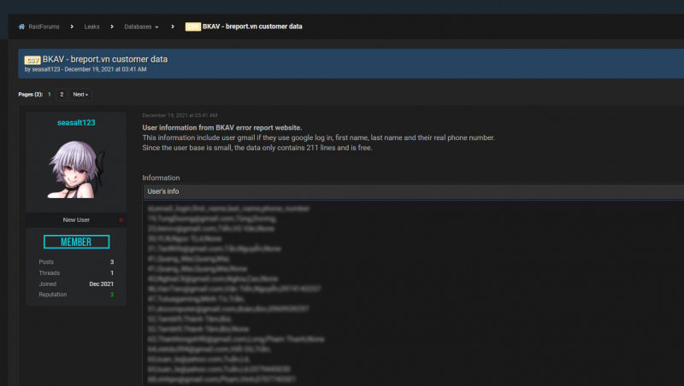Click the Next page button
Image resolution: width=684 pixels, height=386 pixels.
pos(80,94)
